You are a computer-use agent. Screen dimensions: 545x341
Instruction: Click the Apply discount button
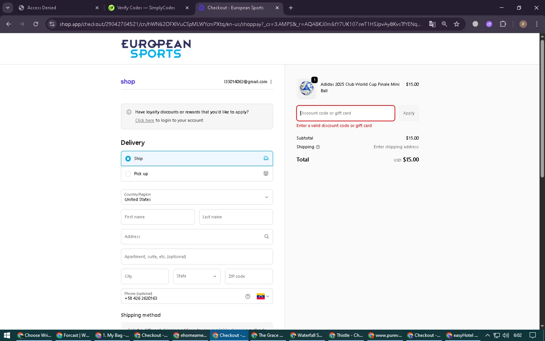coord(409,113)
